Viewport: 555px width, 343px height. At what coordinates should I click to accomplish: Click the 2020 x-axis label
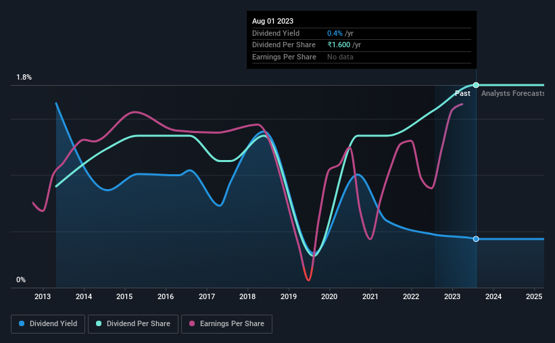(329, 296)
